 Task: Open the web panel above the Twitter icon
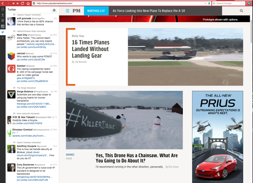pos(3,26)
